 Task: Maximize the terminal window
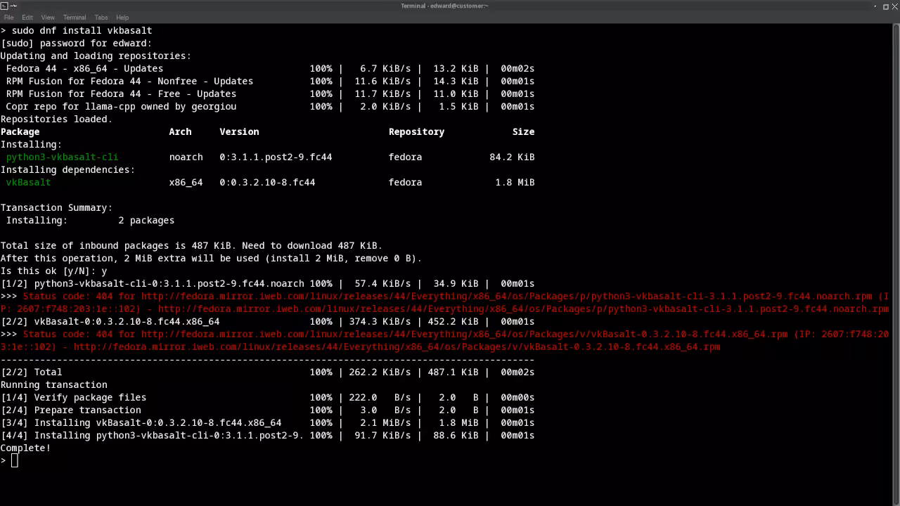click(x=886, y=6)
